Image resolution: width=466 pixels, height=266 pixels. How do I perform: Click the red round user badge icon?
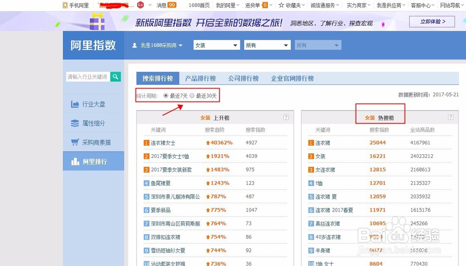click(141, 5)
